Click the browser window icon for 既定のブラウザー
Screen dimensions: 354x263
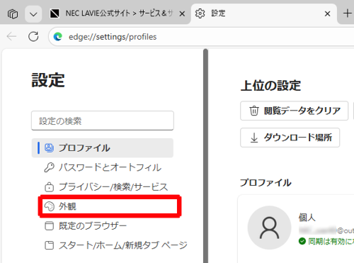click(x=49, y=225)
